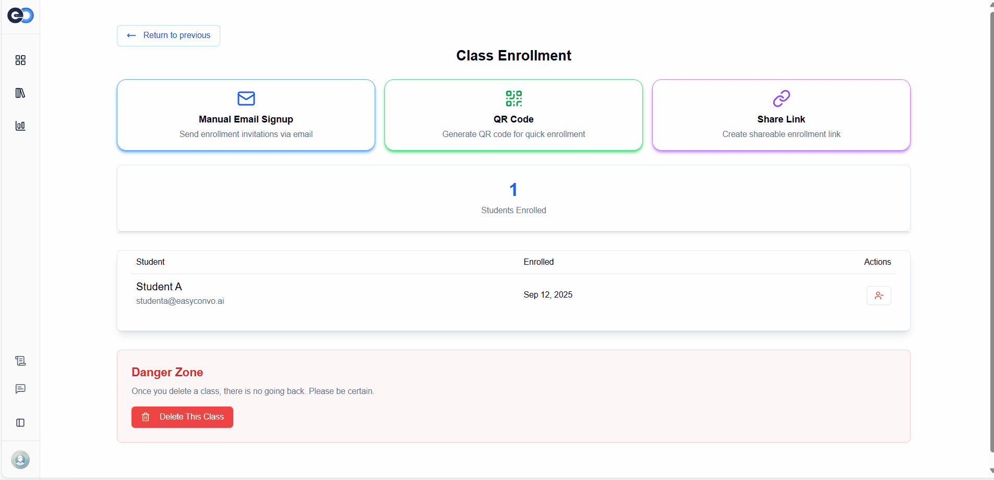This screenshot has width=994, height=480.
Task: Click the scroll document icon in sidebar
Action: pos(20,361)
